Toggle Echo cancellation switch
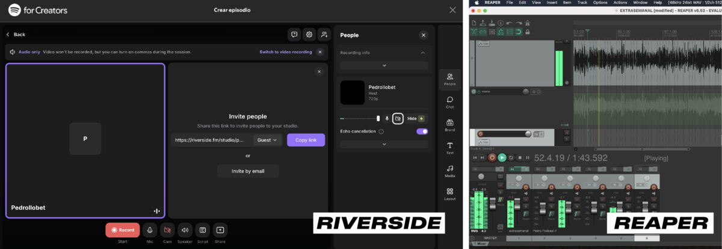Screen dimensions: 722x249 point(422,131)
